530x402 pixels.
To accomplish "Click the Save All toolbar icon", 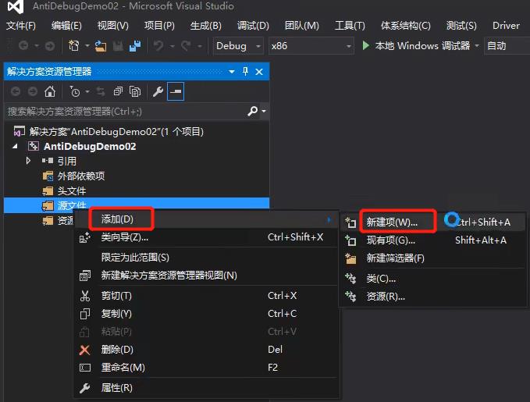I will (135, 45).
